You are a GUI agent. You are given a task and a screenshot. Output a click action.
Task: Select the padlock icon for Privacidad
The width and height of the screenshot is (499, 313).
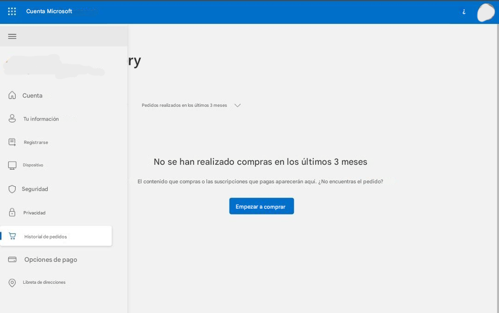tap(12, 212)
